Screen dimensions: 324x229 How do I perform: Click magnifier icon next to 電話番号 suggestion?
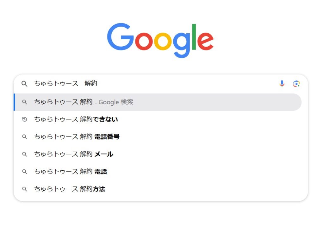pos(25,137)
